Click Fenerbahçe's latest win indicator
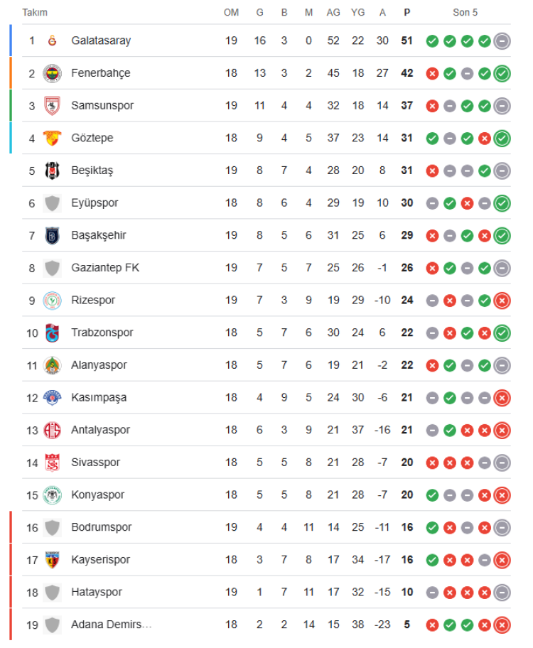The image size is (533, 648). (x=502, y=73)
